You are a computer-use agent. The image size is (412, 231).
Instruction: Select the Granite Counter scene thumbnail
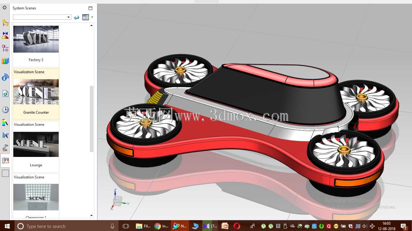coord(36,92)
